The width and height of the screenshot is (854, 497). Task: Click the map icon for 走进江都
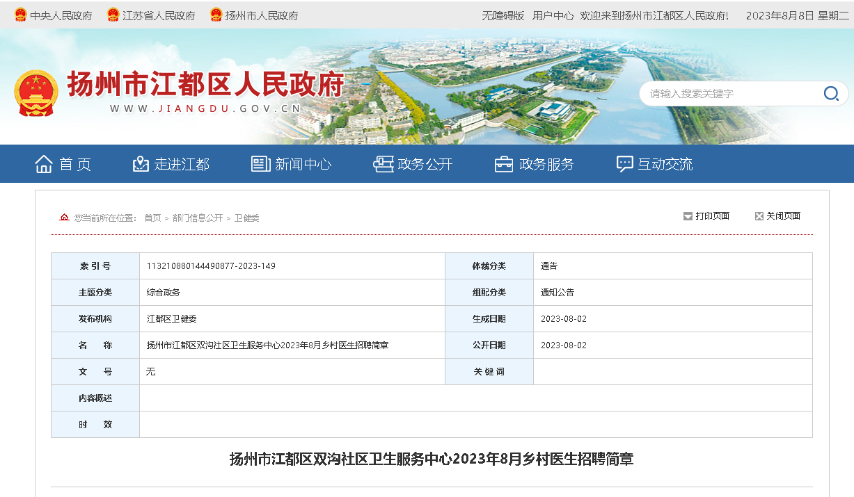click(141, 164)
